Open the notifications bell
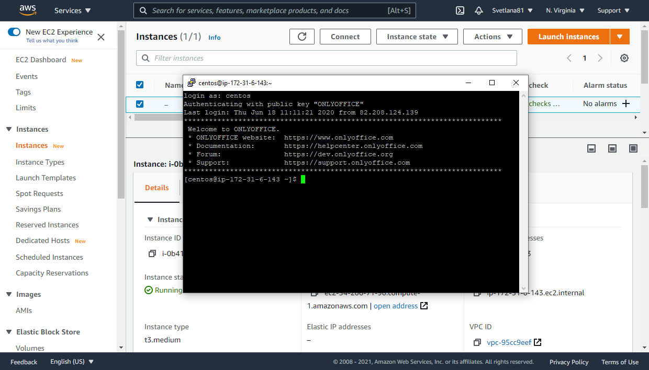The height and width of the screenshot is (370, 649). coord(478,10)
